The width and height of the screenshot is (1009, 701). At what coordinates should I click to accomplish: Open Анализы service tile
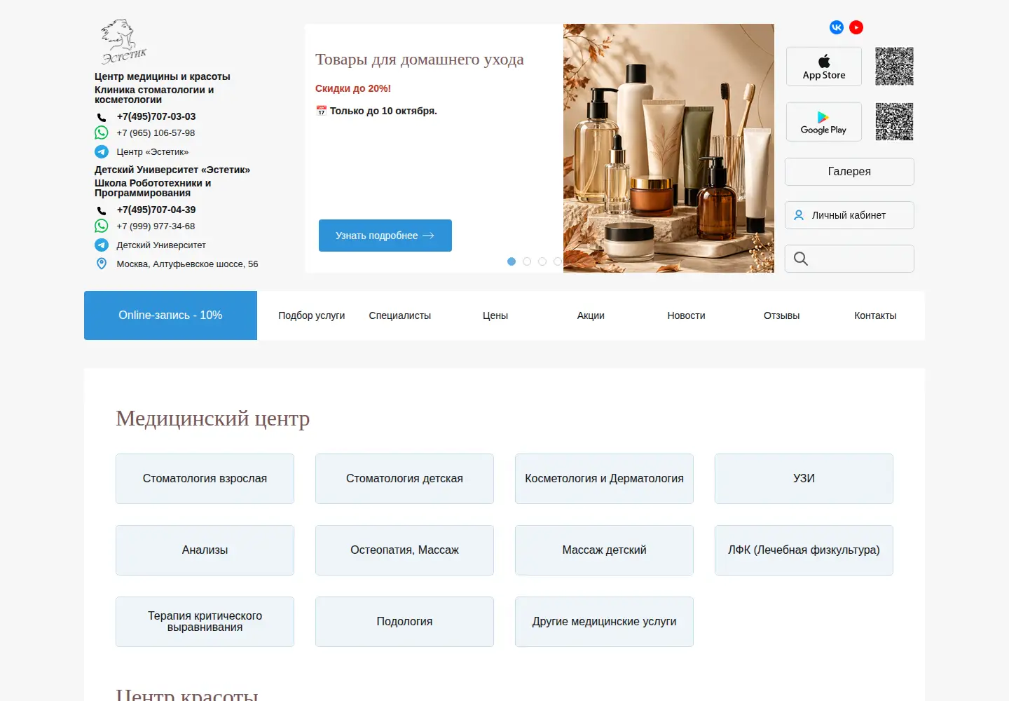pyautogui.click(x=205, y=550)
